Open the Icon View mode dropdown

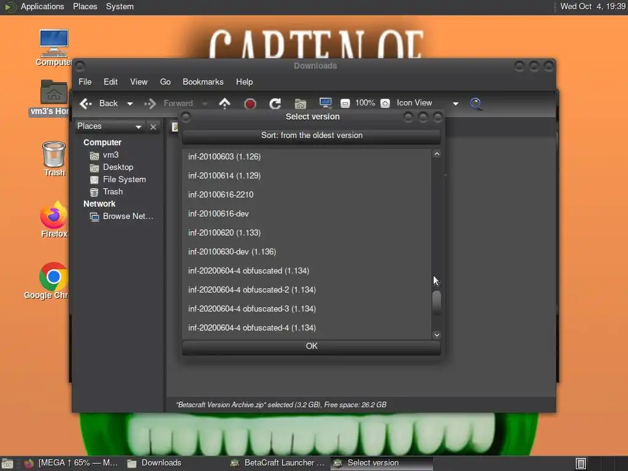456,104
